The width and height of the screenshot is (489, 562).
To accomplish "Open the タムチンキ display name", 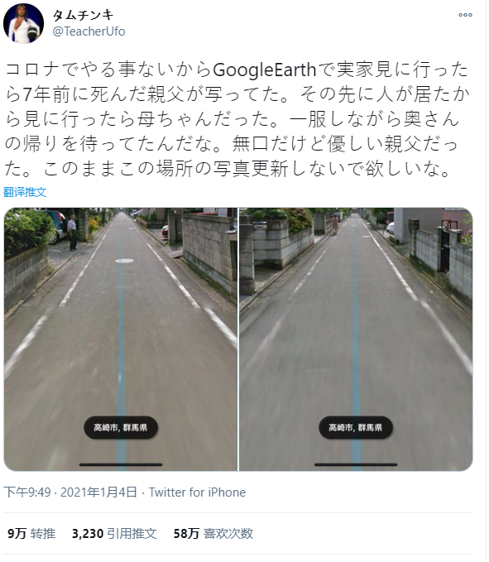I will pos(83,15).
